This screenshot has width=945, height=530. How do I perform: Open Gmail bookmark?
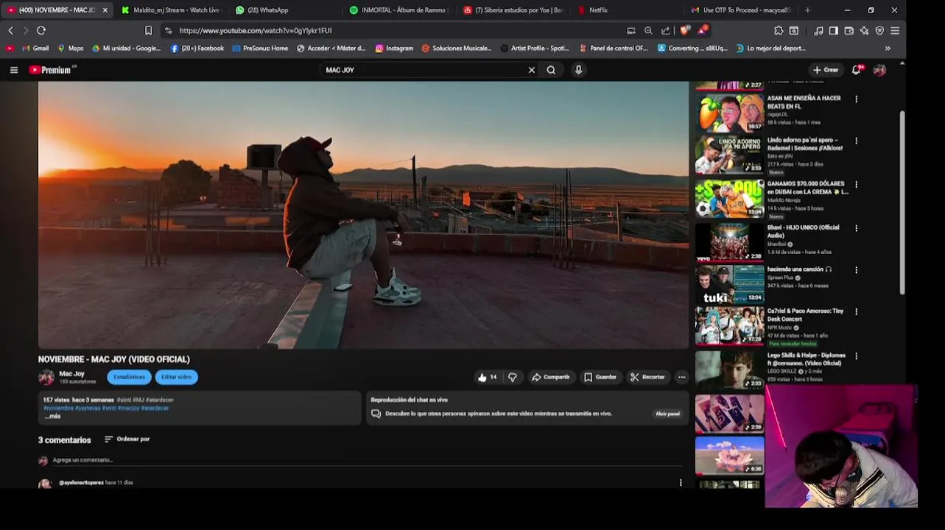point(35,49)
